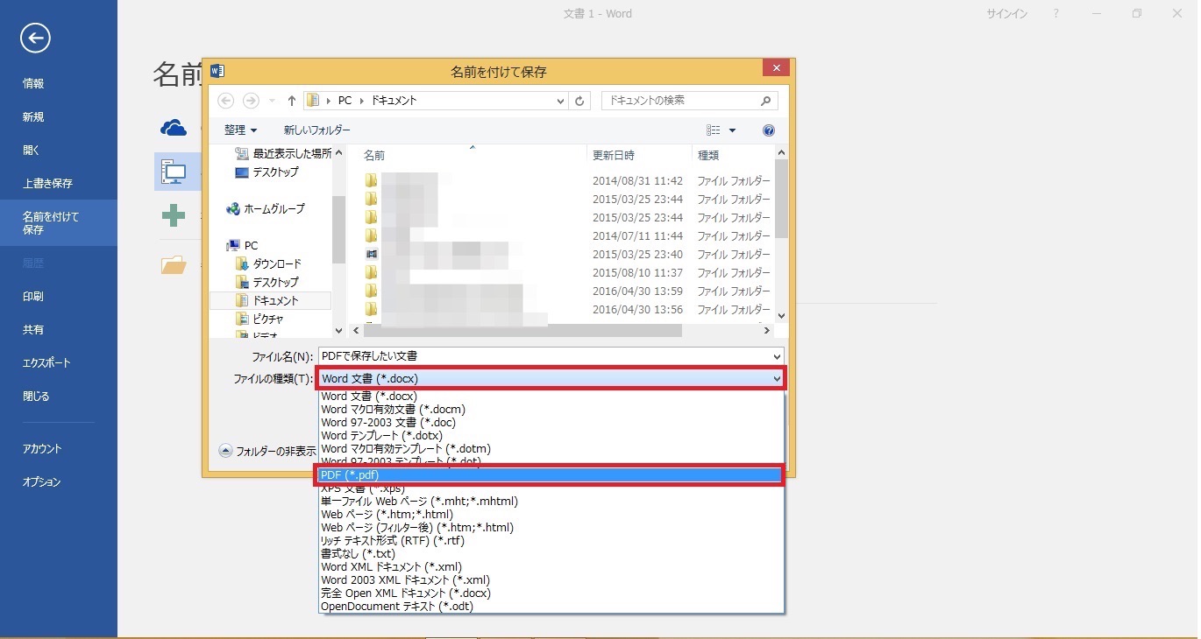Choose Word テンプレート (*.dotx)
Image resolution: width=1201 pixels, height=639 pixels.
coord(381,436)
